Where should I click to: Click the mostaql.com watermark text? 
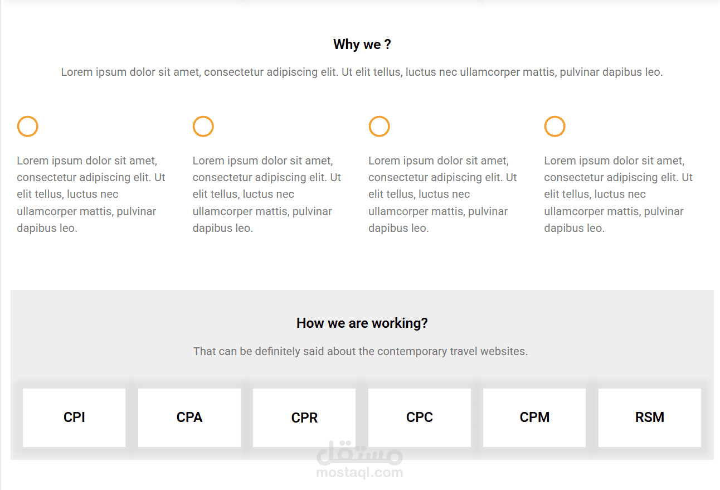tap(359, 473)
